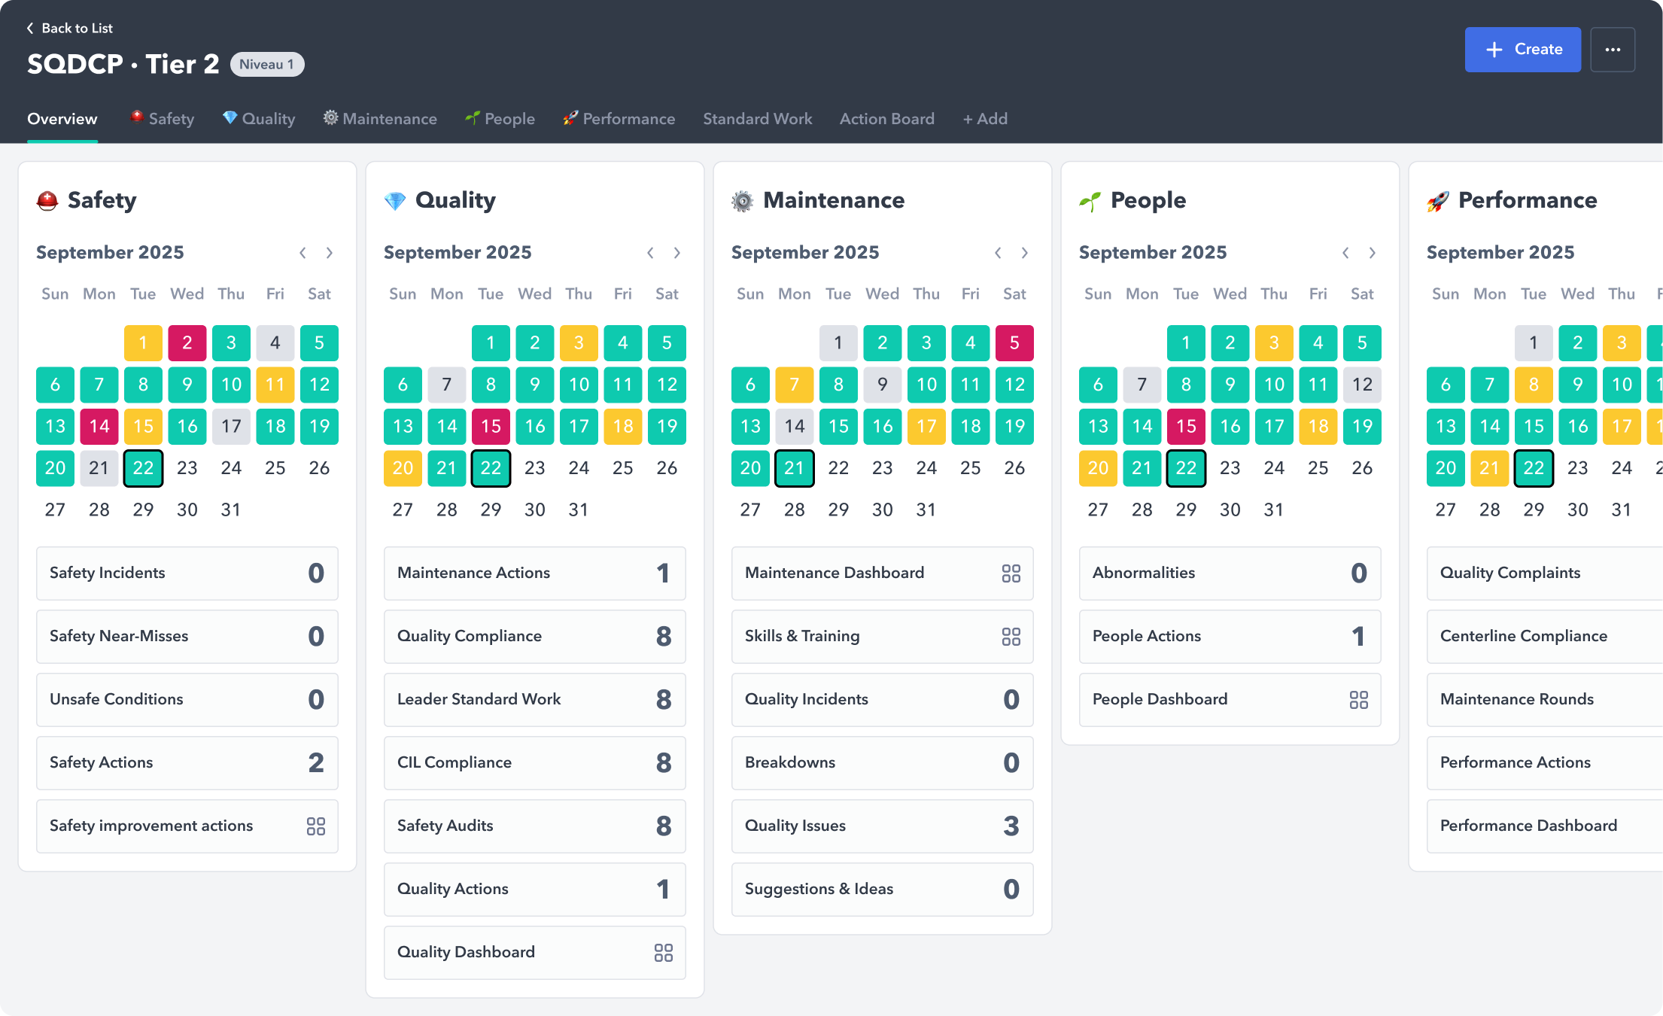Open the CIL Compliance row
Image resolution: width=1663 pixels, height=1016 pixels.
[x=535, y=763]
